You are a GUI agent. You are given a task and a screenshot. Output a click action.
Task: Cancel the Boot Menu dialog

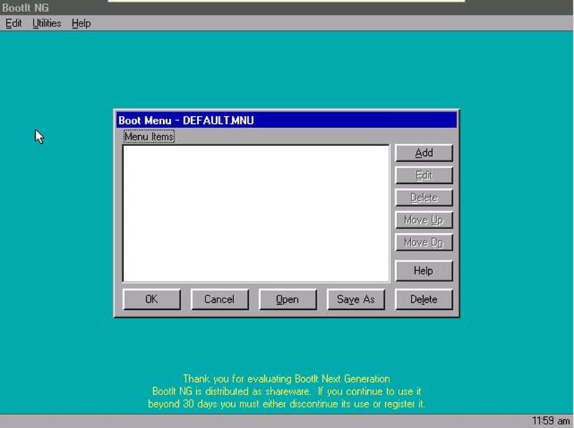220,299
